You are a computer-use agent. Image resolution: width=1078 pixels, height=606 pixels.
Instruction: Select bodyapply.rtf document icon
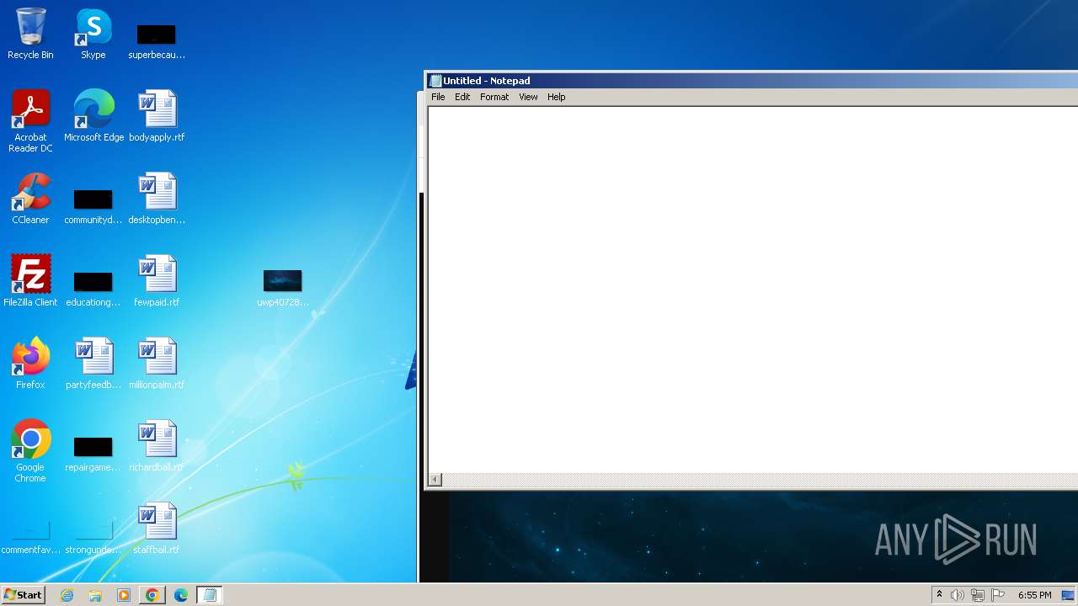click(157, 116)
